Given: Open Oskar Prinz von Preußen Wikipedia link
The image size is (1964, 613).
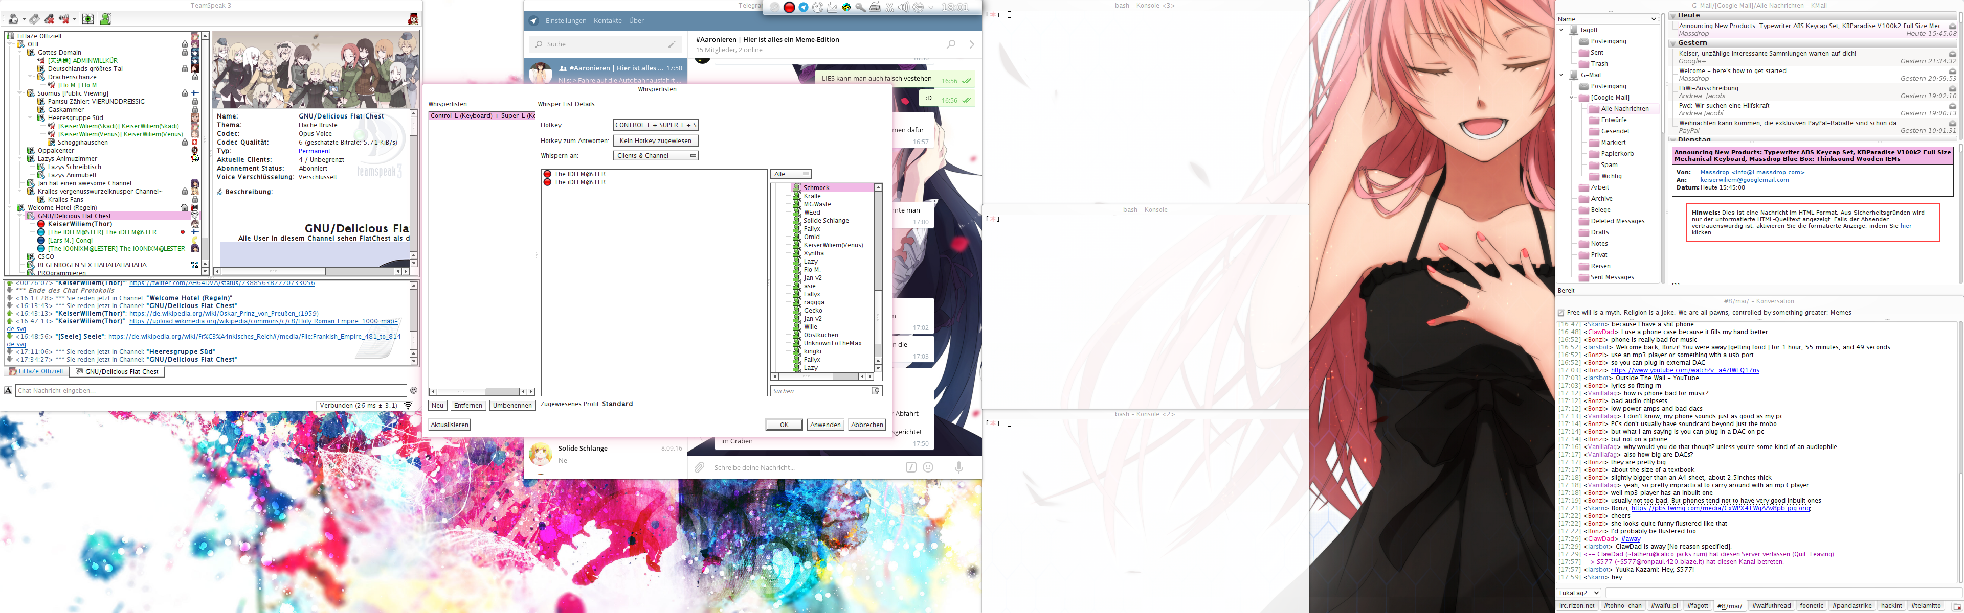Looking at the screenshot, I should [224, 314].
